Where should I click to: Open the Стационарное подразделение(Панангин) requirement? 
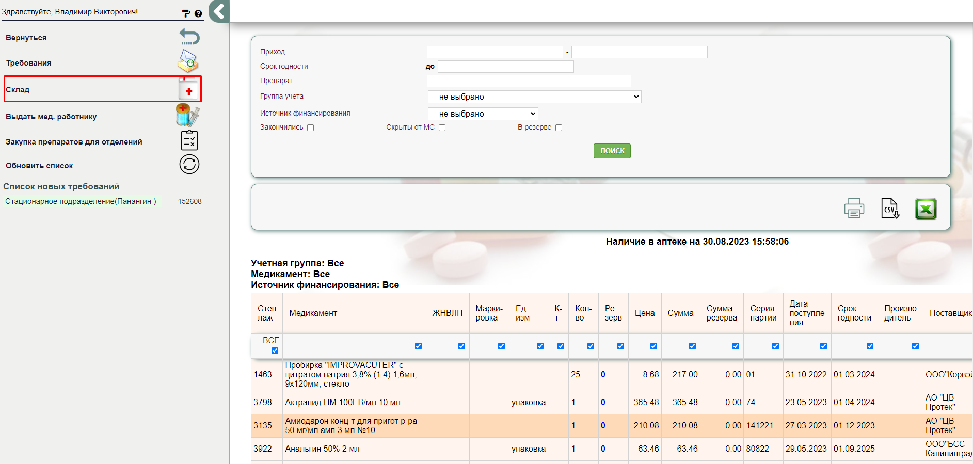(x=81, y=201)
